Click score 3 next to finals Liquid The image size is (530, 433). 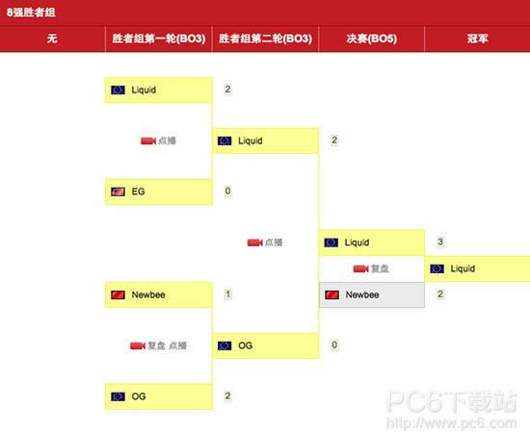click(x=440, y=242)
